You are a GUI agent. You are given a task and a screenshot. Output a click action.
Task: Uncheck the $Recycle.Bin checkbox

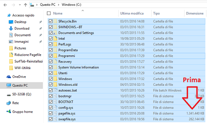(51, 21)
